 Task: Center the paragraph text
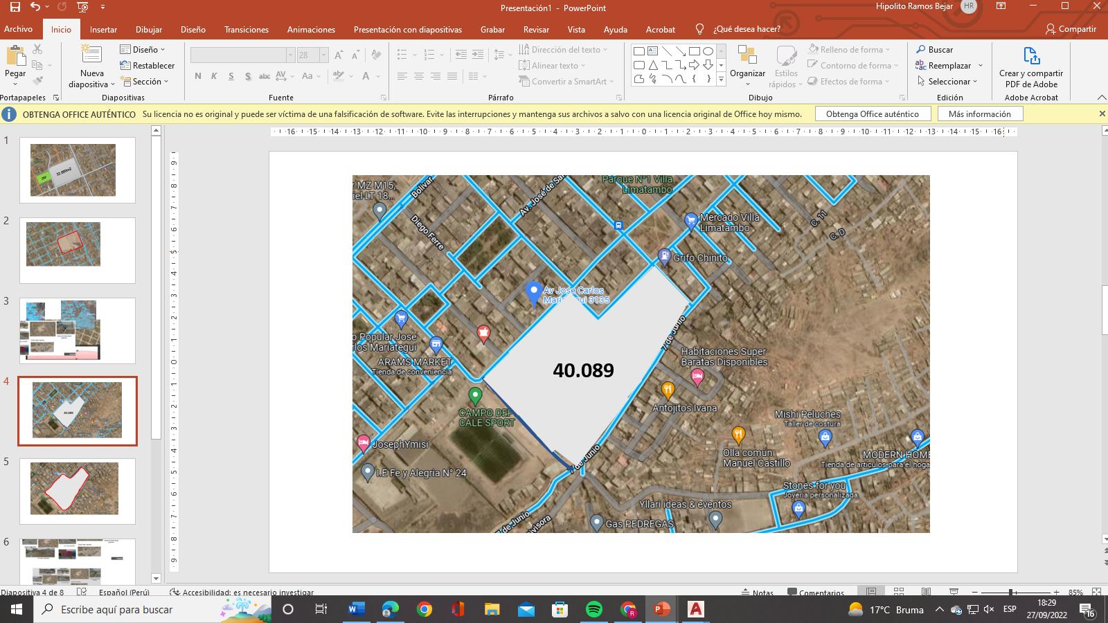pyautogui.click(x=418, y=76)
